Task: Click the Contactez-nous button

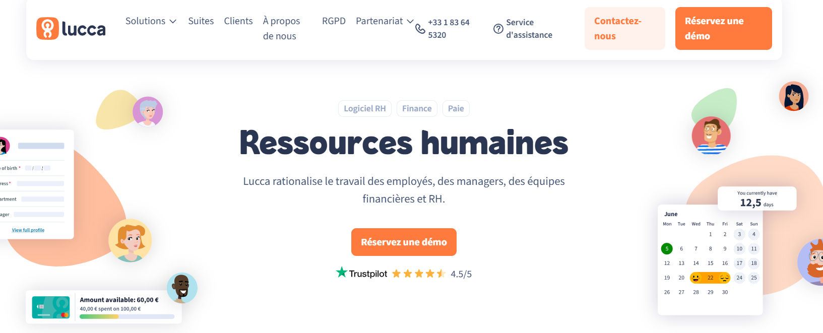Action: [x=624, y=29]
